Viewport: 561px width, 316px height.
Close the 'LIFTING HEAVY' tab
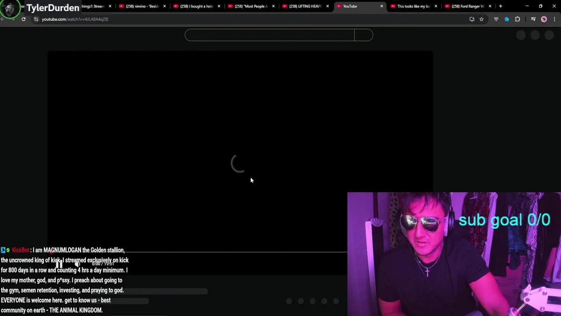(327, 6)
